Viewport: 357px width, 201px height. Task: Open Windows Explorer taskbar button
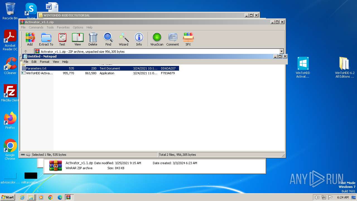[31, 197]
